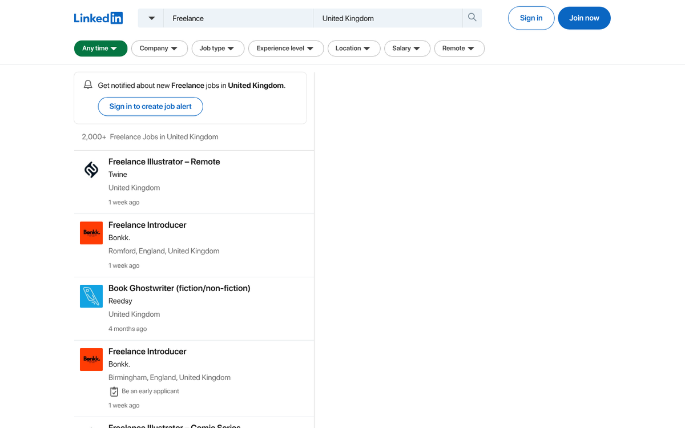The height and width of the screenshot is (428, 685).
Task: Open the Salary filter
Action: click(407, 49)
